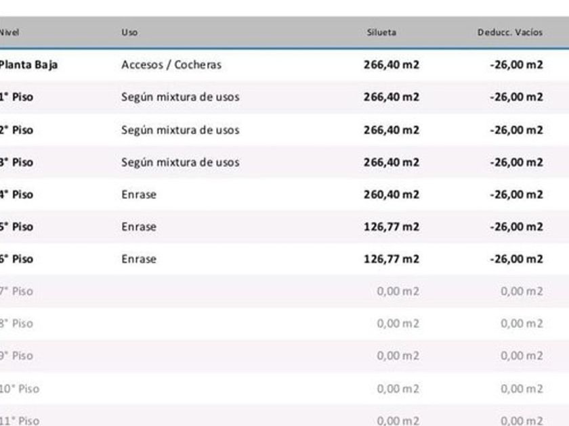Select the 10° Piso deduction value

[x=522, y=389]
